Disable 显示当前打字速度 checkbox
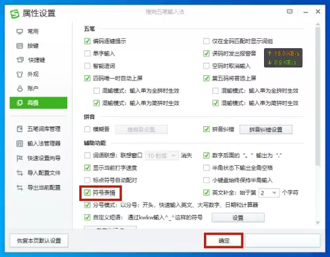330x257 pixels. pyautogui.click(x=87, y=168)
